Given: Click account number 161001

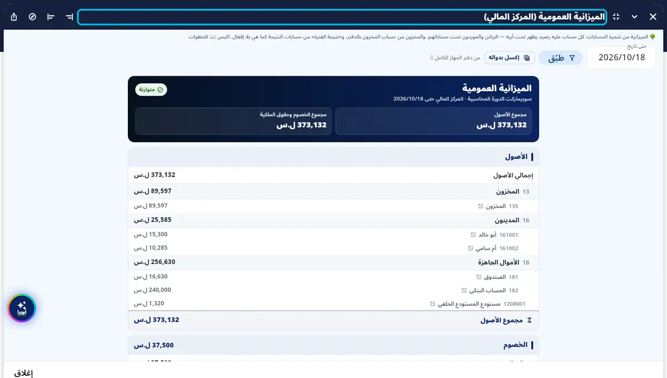Looking at the screenshot, I should pyautogui.click(x=509, y=235).
